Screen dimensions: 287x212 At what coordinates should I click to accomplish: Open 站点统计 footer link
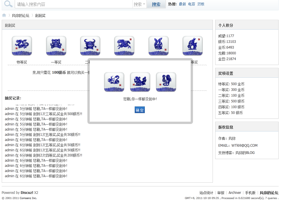[x=206, y=193]
